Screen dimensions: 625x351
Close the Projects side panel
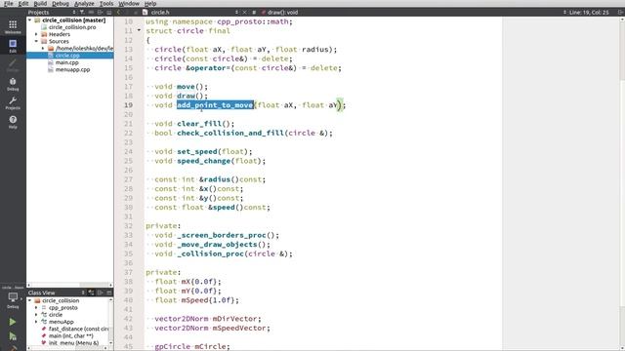pyautogui.click(x=109, y=13)
